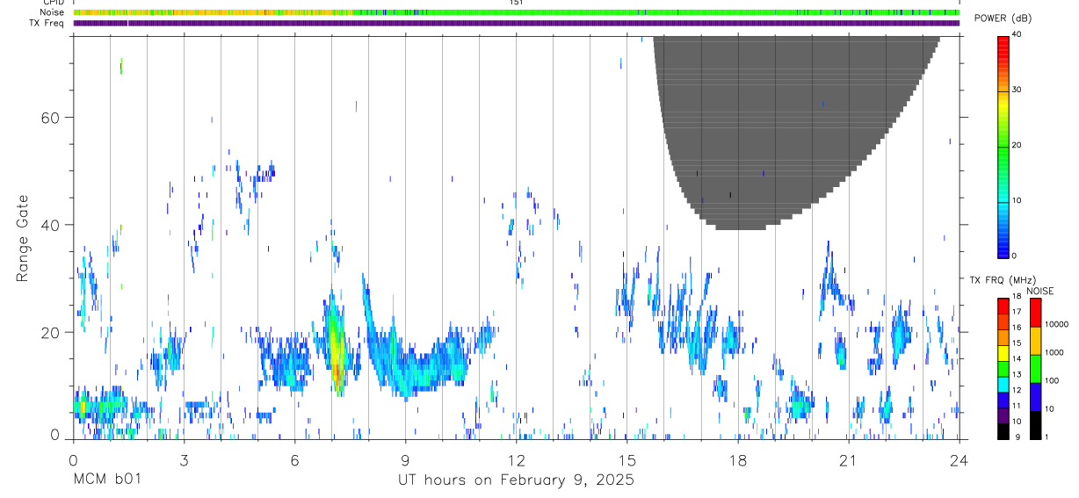Click the 'TX FRQ (MHz)' legend title
The image size is (1079, 498).
[1002, 280]
